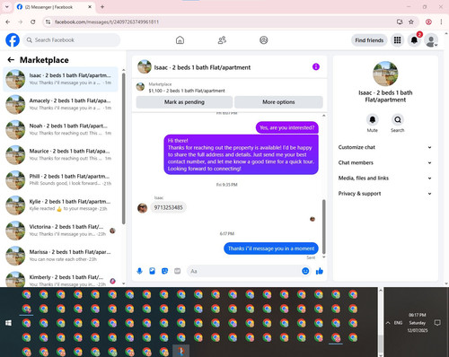Click the Facebook logo icon
The image size is (449, 357).
click(13, 40)
